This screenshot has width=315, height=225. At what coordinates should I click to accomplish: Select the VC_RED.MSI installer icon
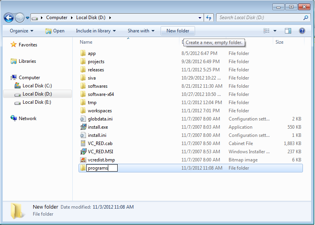coord(83,152)
